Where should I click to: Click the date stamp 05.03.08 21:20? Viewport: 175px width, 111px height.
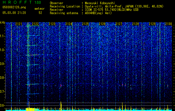coord(14,13)
